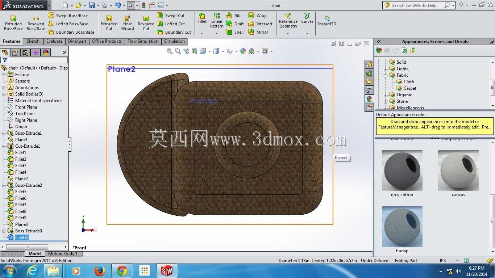The width and height of the screenshot is (495, 278).
Task: Open the Design Library task pane tab
Action: 369,73
